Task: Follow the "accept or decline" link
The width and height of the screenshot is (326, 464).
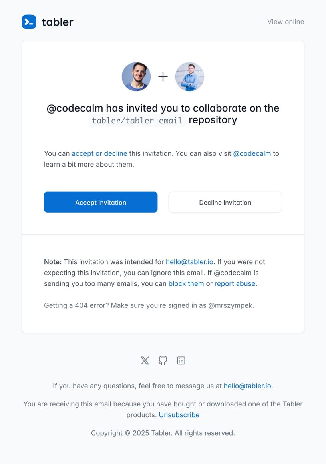Action: (x=99, y=153)
